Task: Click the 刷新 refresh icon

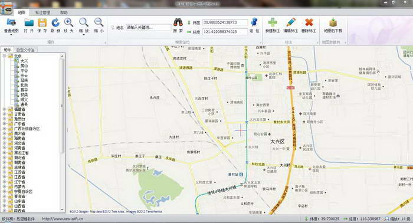Action: [55, 23]
